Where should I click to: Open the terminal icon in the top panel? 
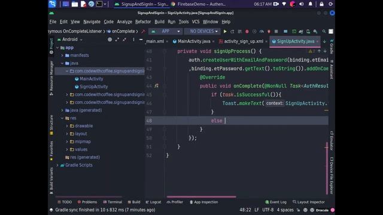point(99,4)
